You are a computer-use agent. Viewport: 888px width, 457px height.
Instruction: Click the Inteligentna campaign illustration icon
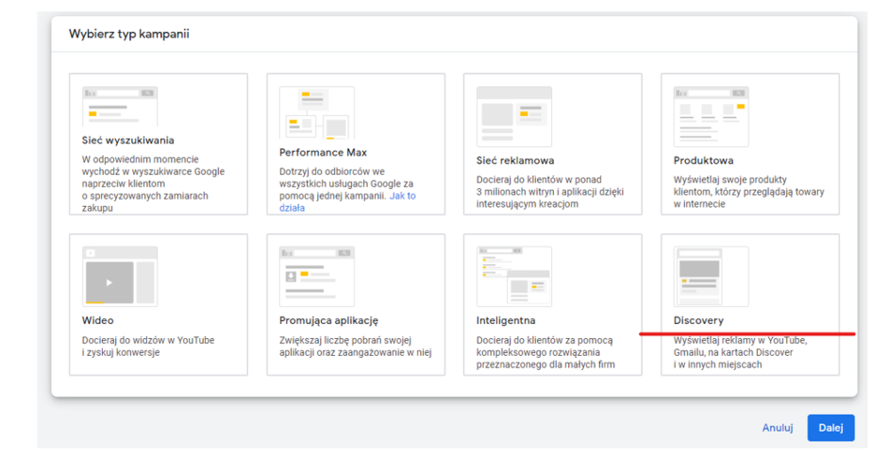[x=514, y=276]
